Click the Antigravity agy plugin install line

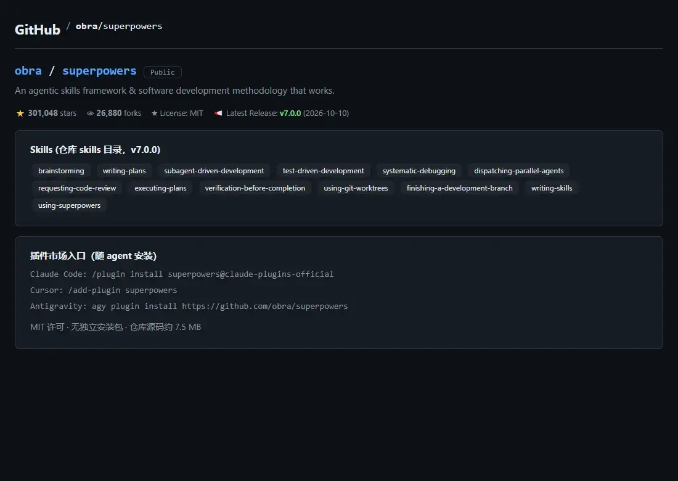pos(189,306)
